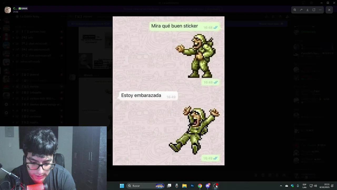
Task: Open clock showing 22:11 and date
Action: tap(325, 186)
